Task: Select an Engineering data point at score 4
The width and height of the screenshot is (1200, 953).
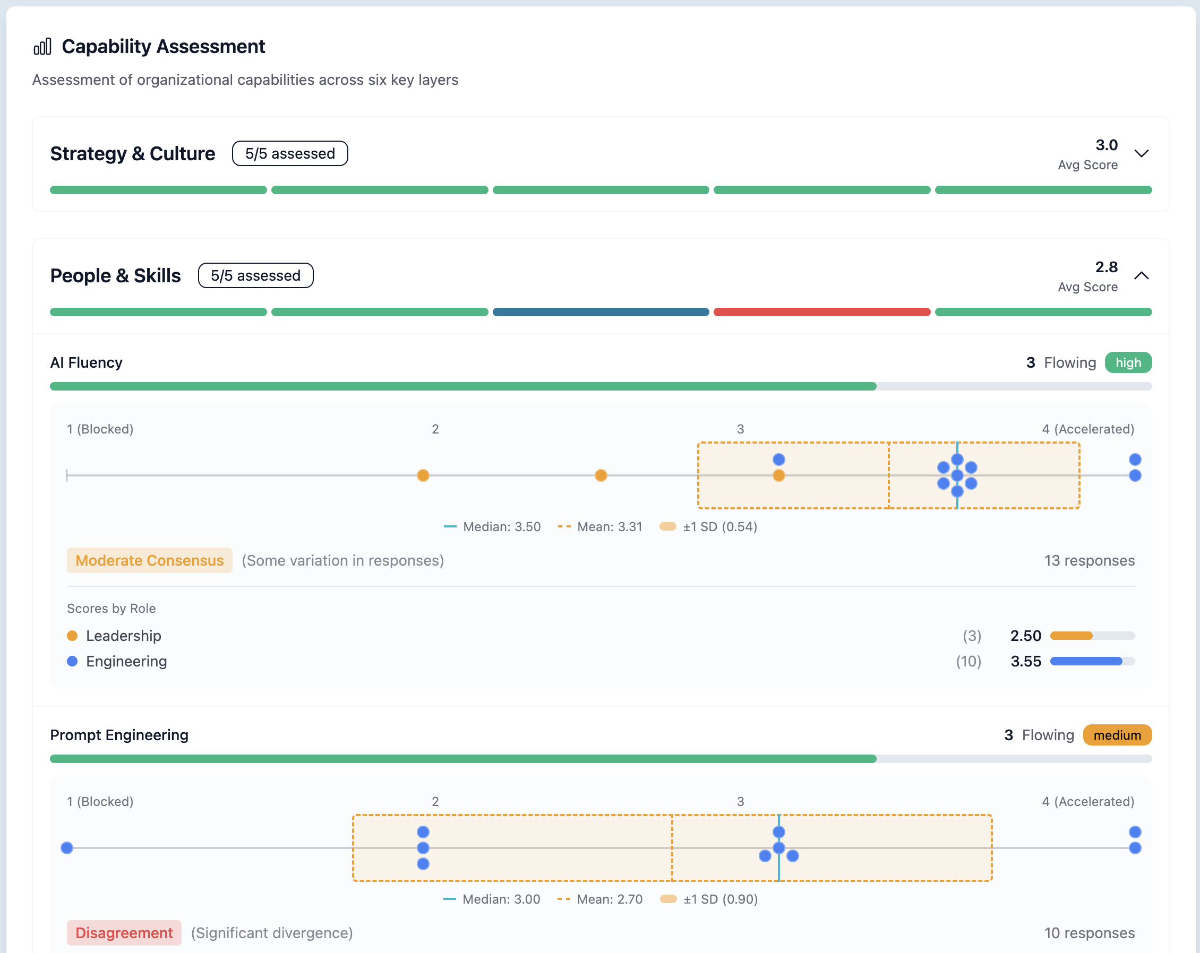Action: pyautogui.click(x=1134, y=460)
